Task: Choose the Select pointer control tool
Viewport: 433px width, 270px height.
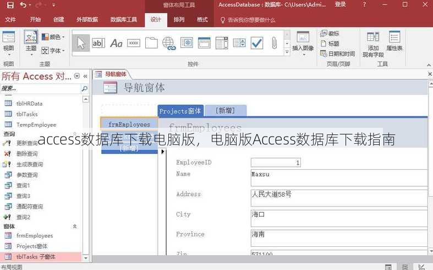Action: (x=81, y=43)
